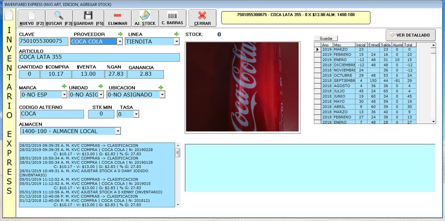Click $COMPRA field showing 10.17
Image resolution: width=445 pixels, height=221 pixels.
[x=56, y=74]
